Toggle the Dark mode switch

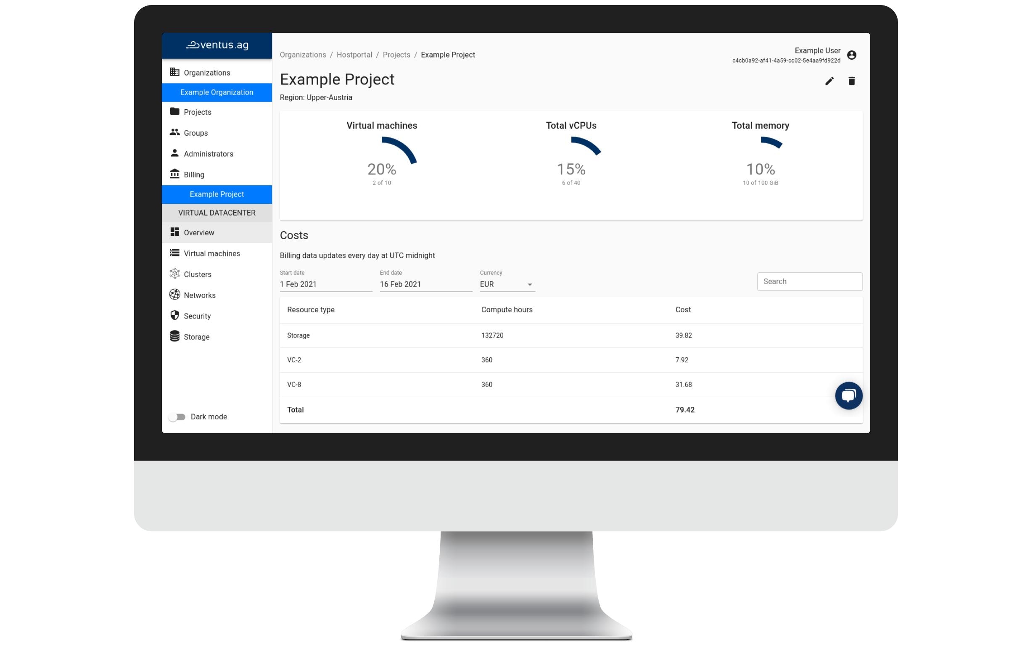[177, 417]
